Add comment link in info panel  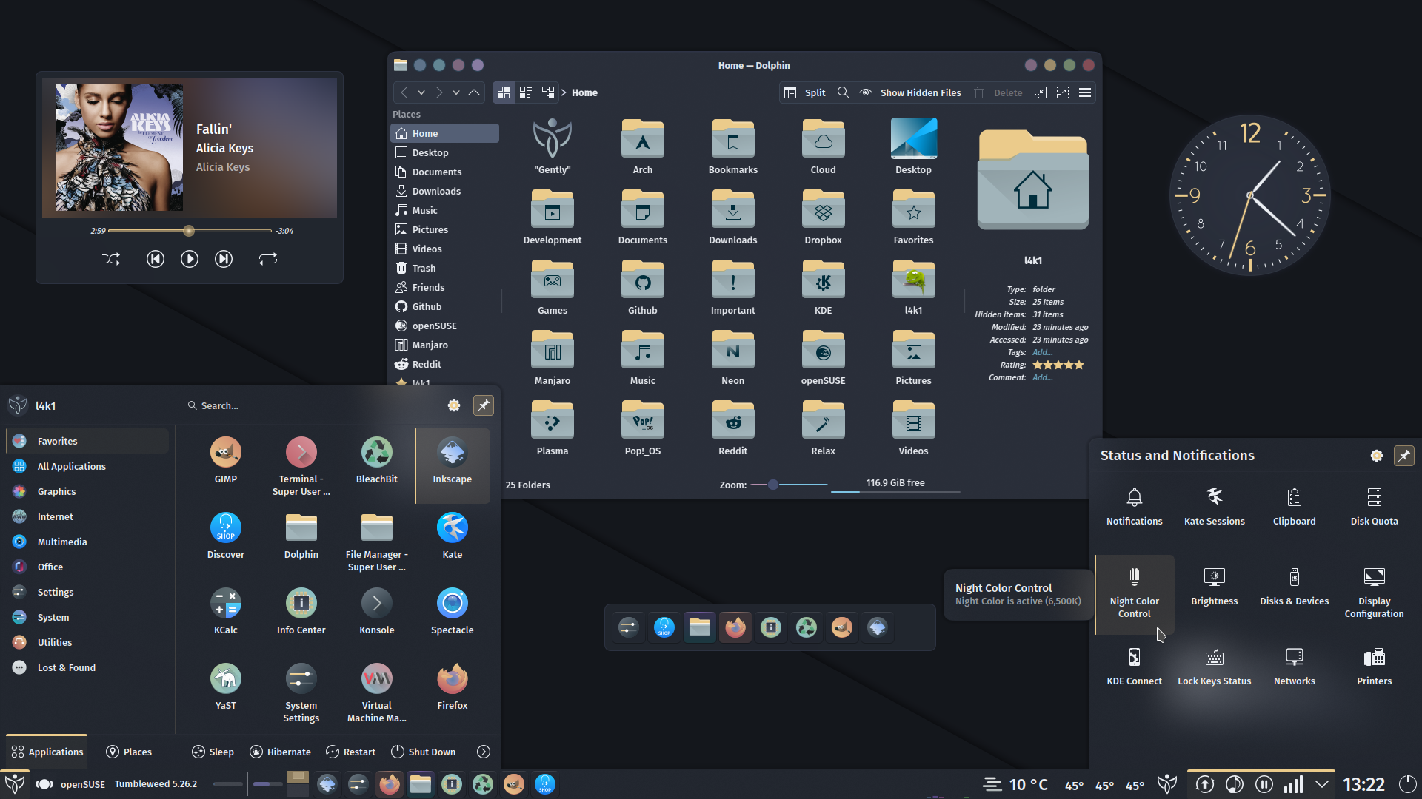pos(1042,377)
